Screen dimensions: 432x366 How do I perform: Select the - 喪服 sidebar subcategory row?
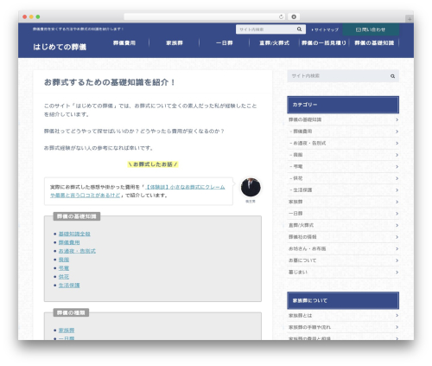(x=343, y=155)
